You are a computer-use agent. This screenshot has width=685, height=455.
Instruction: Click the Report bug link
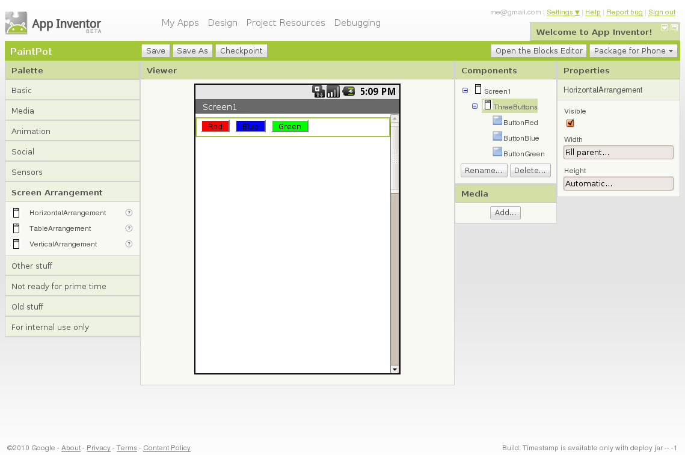click(624, 12)
